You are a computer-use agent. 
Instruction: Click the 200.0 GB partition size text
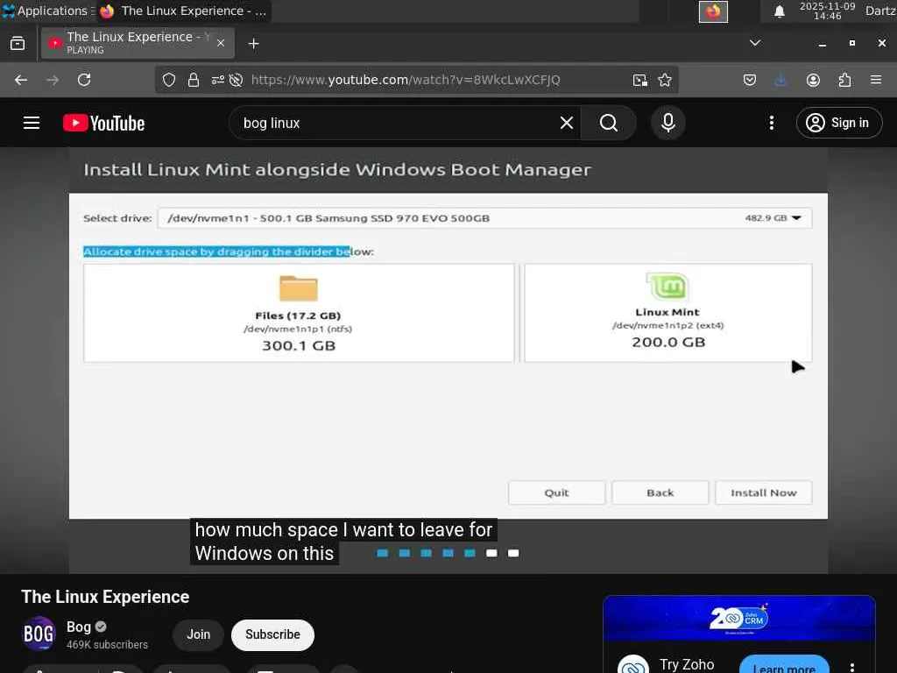pyautogui.click(x=668, y=343)
